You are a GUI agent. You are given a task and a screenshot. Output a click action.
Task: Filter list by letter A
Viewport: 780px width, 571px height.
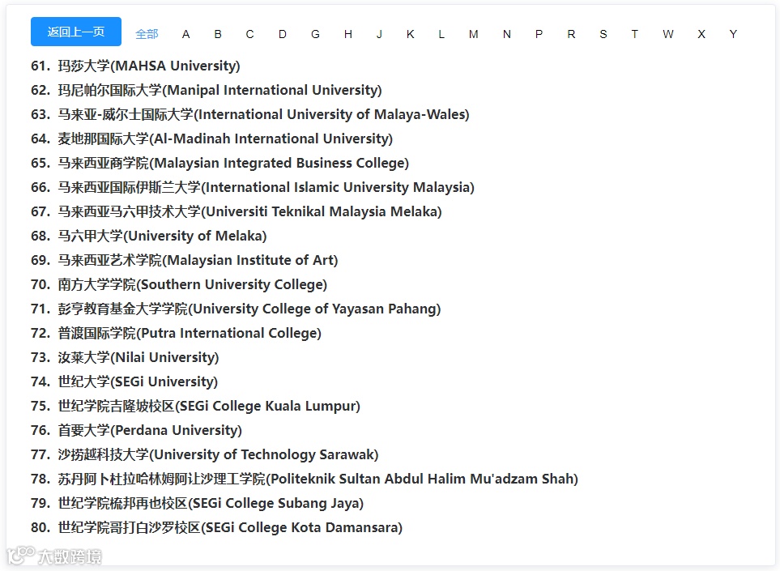coord(186,34)
